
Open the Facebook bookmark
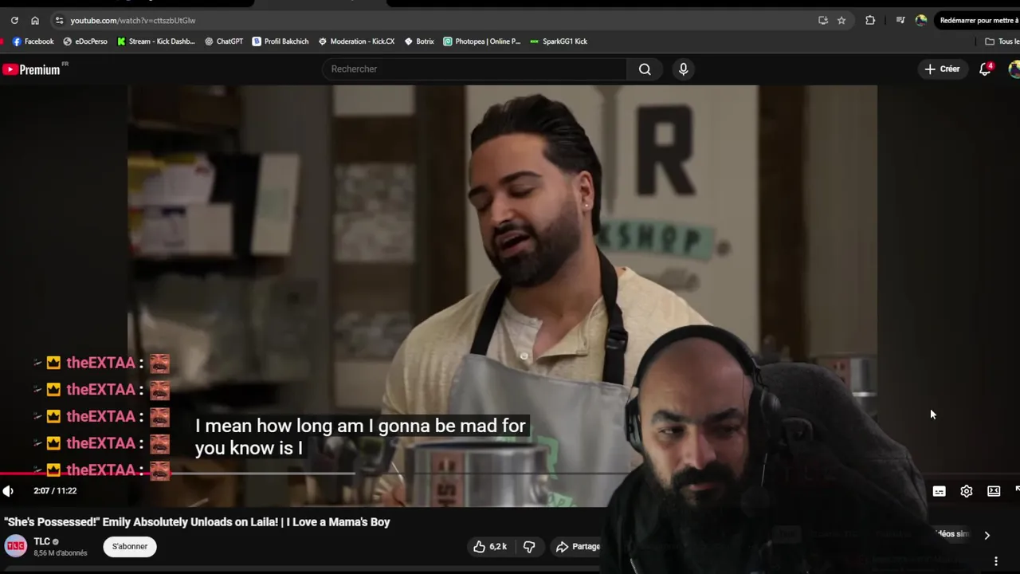pos(33,41)
